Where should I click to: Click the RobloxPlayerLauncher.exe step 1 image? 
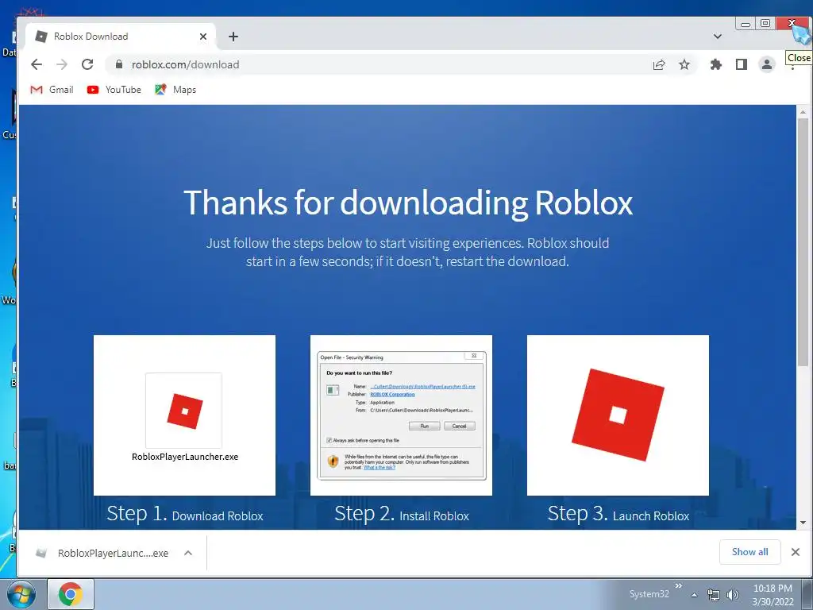pos(184,415)
